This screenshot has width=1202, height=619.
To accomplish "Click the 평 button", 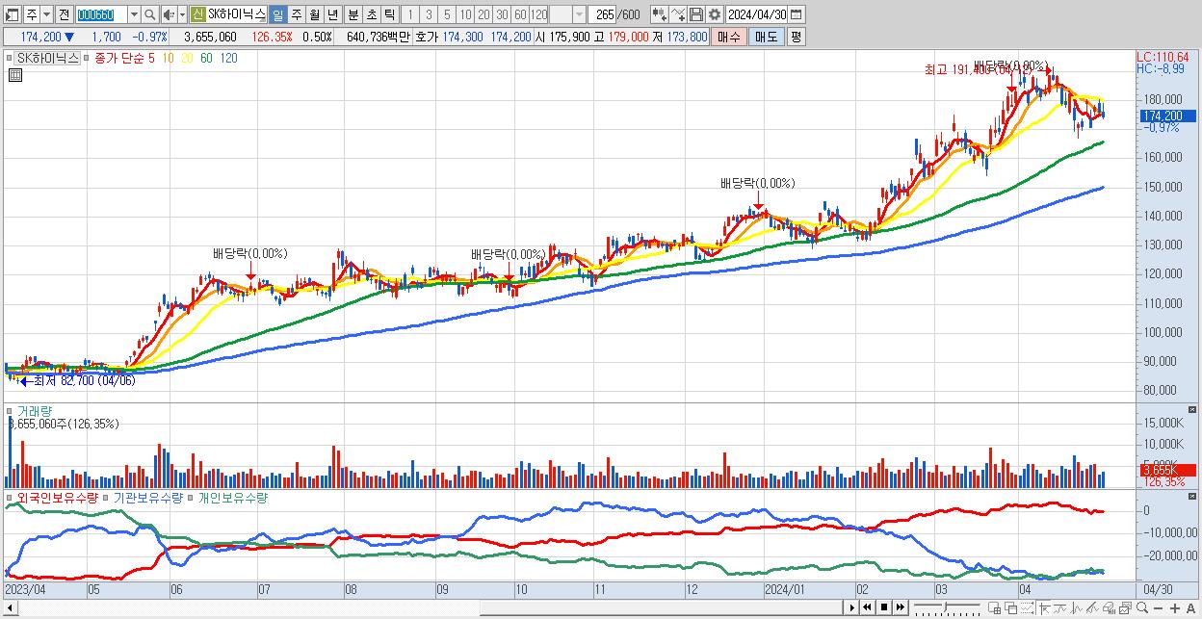I will (795, 37).
